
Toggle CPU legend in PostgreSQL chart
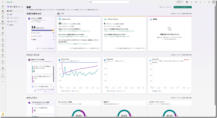(x=109, y=91)
